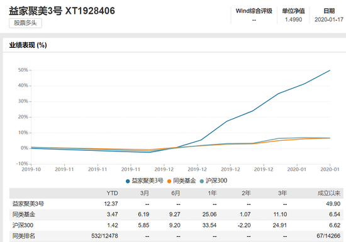
Task: Click the 3年 column header
Action: (282, 194)
